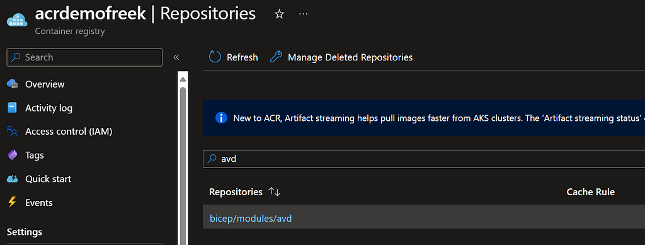Open the bicep/modules/avd repository link
The width and height of the screenshot is (645, 245).
click(251, 219)
